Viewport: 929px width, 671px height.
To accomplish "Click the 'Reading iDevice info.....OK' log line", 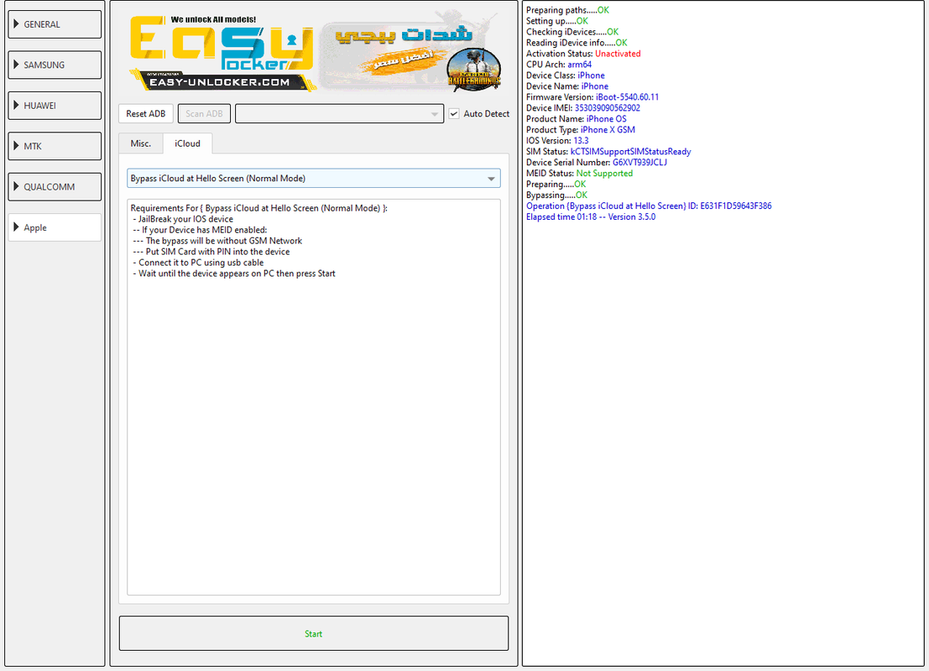I will click(x=577, y=43).
